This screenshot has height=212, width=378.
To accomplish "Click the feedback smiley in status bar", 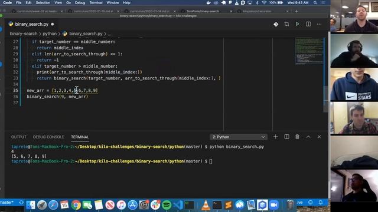I will point(311,203).
